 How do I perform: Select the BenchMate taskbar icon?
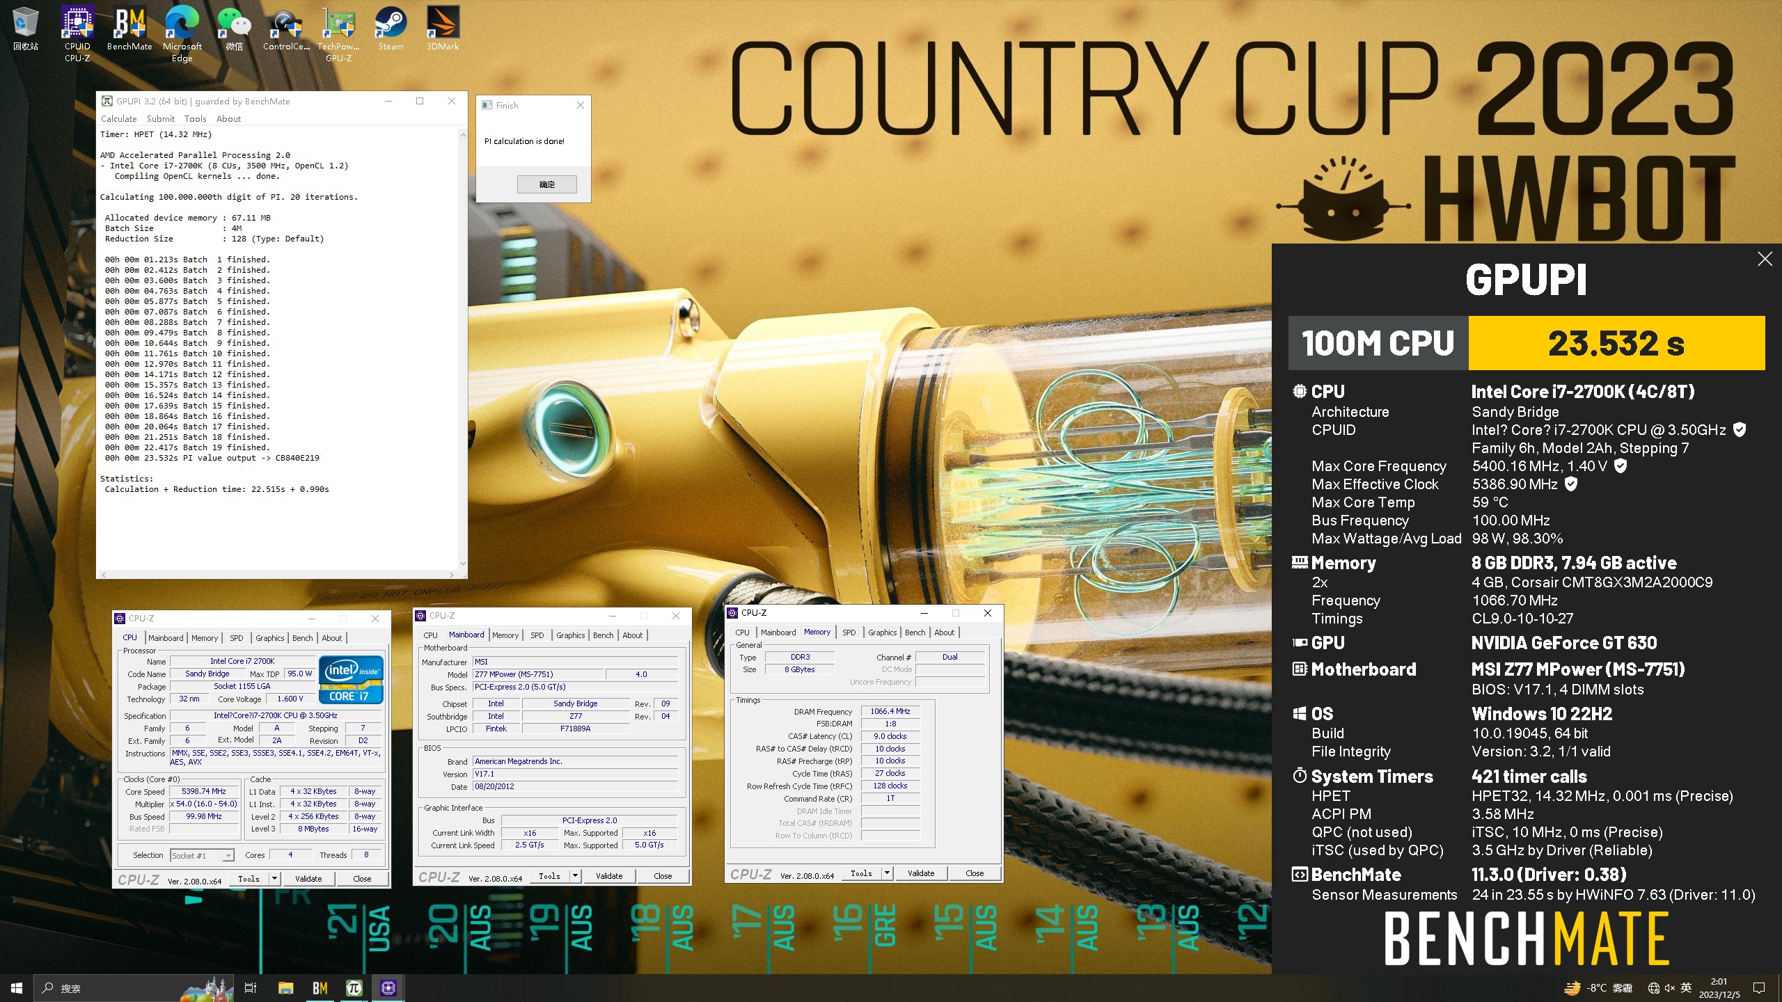coord(320,988)
